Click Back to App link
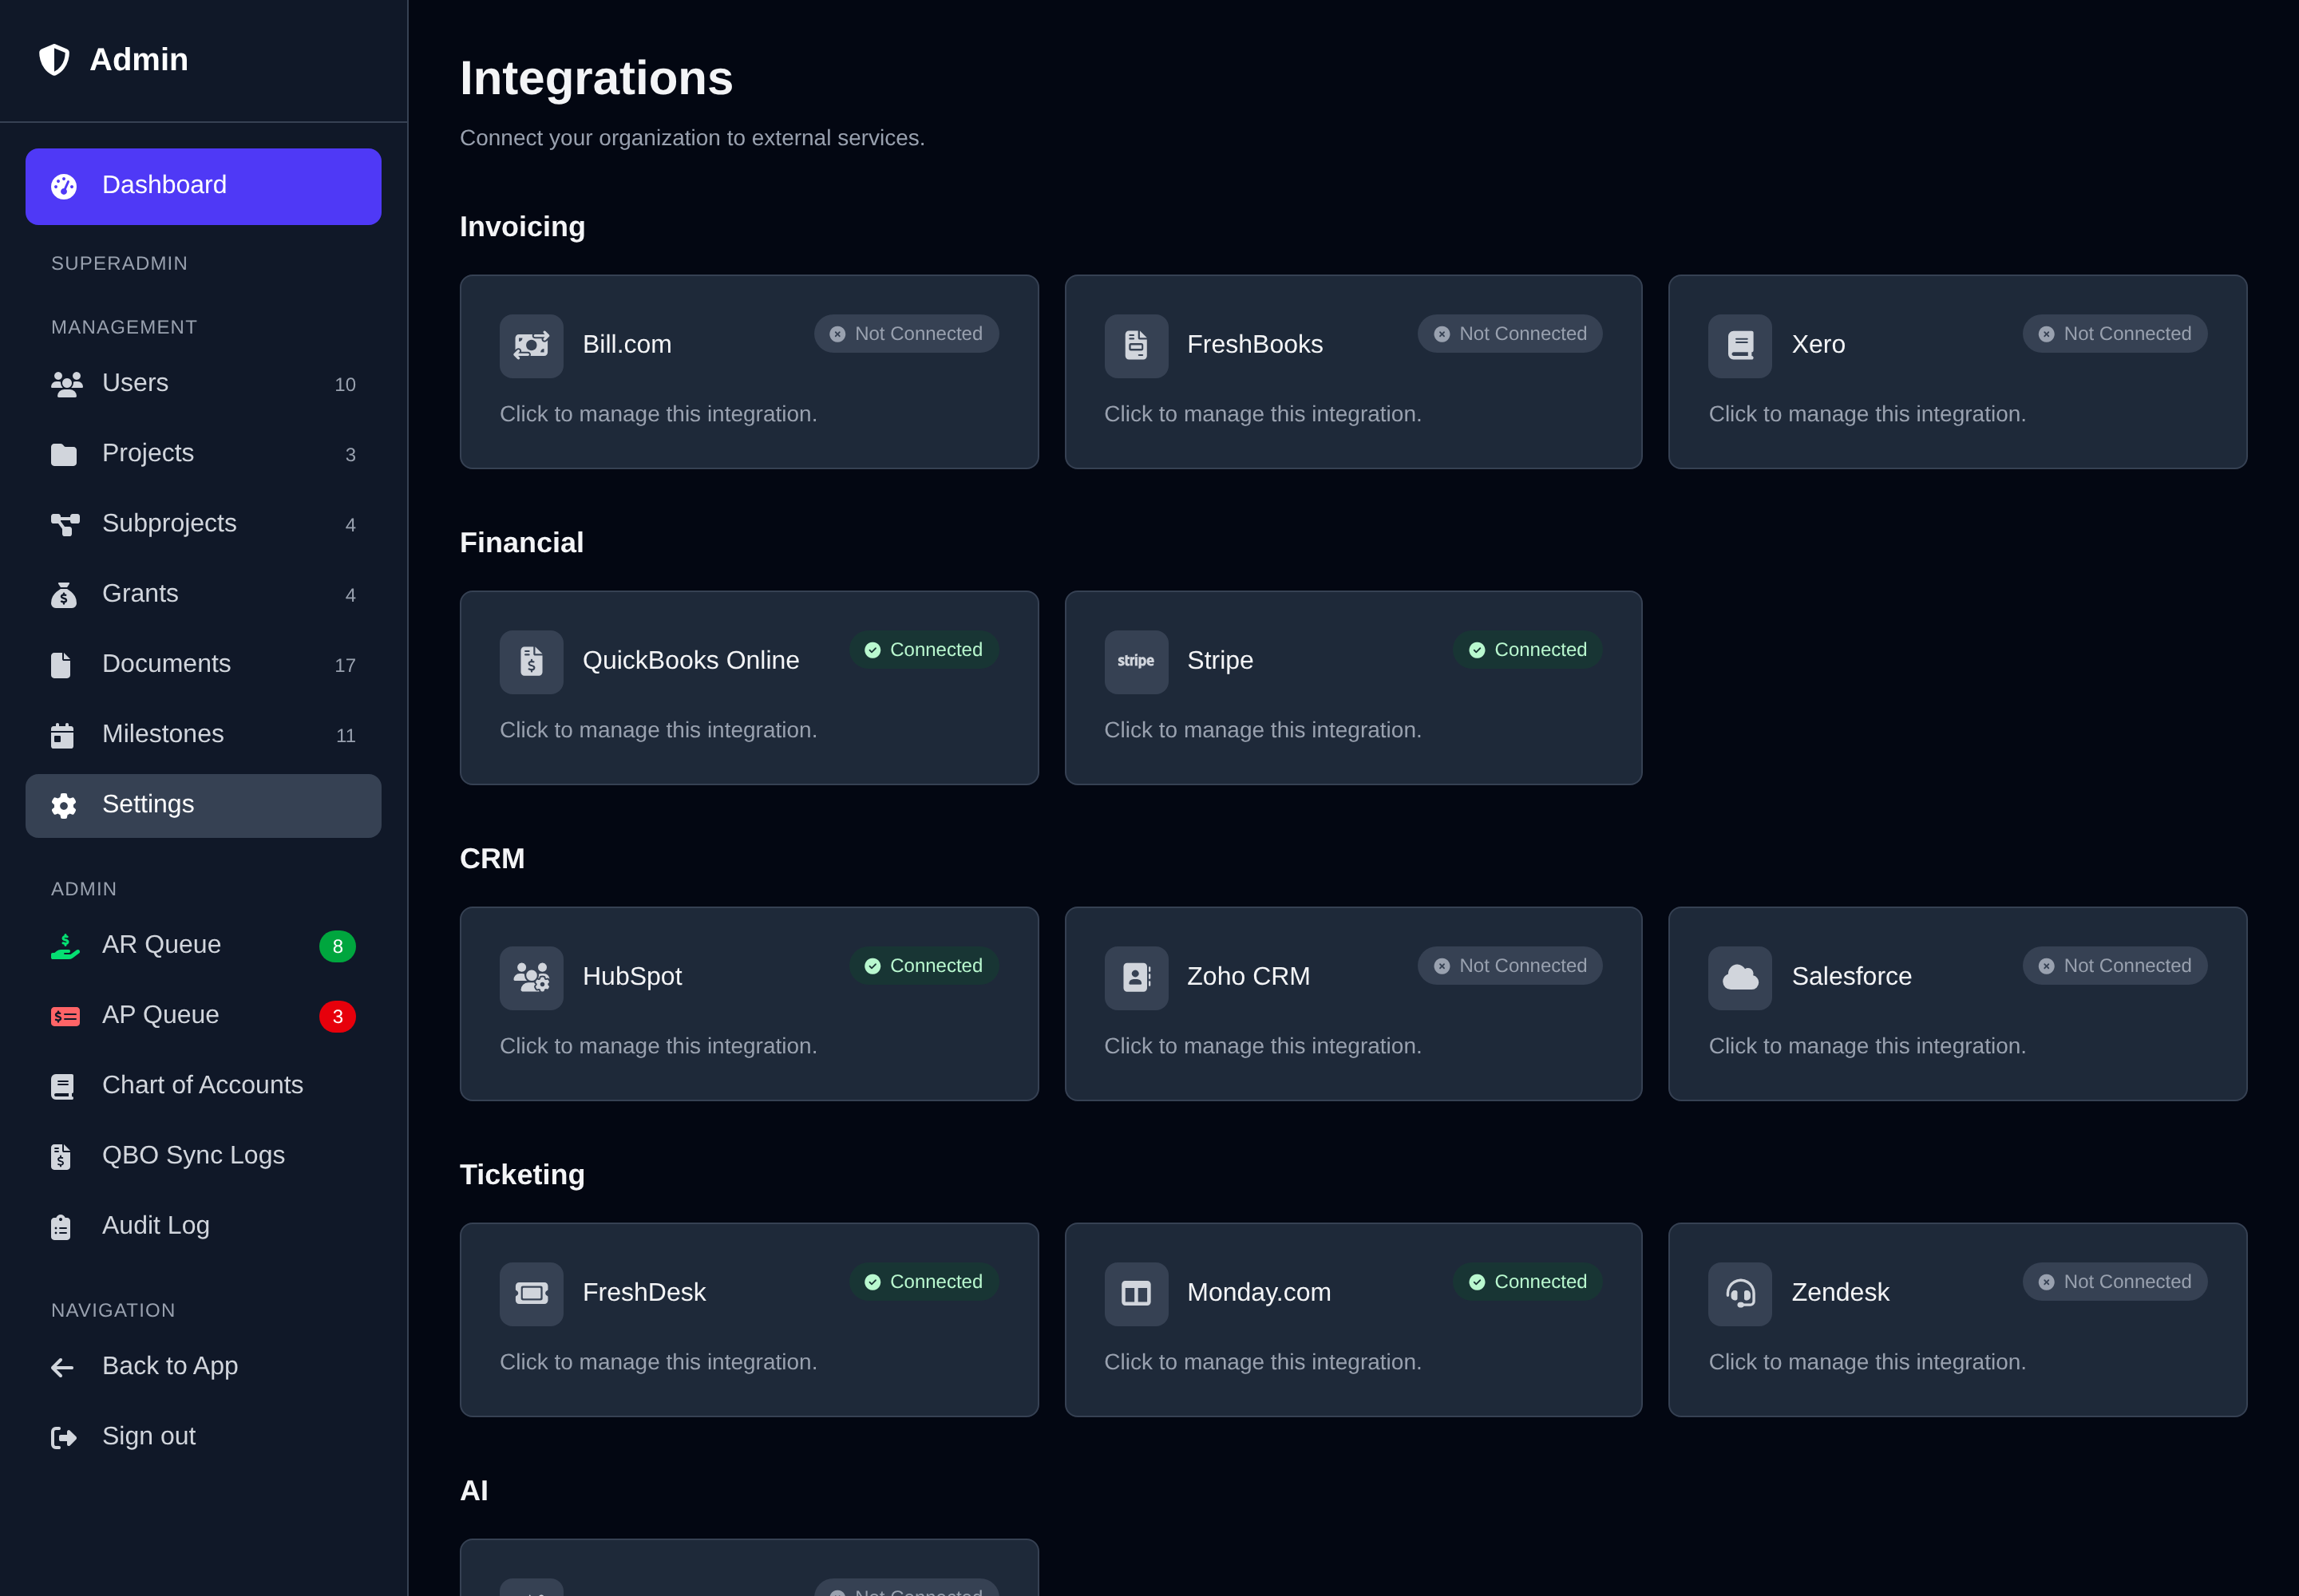The image size is (2299, 1596). [x=203, y=1367]
